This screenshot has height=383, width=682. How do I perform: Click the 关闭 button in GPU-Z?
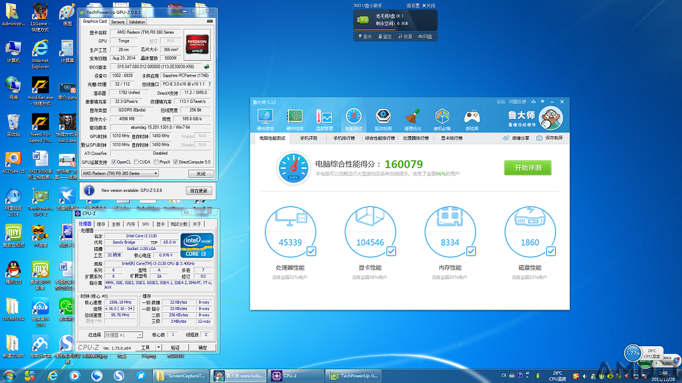click(201, 173)
